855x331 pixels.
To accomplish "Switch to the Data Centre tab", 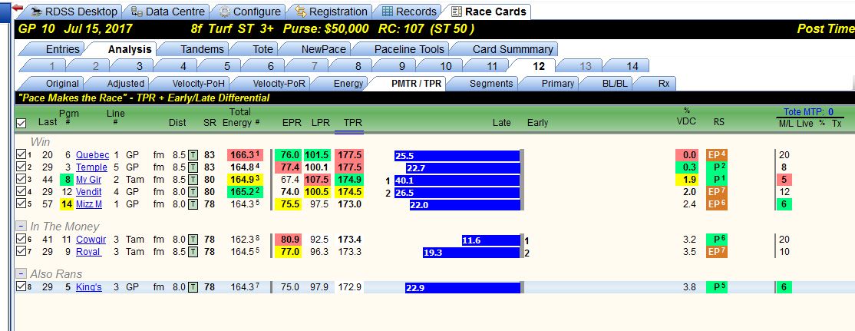I will (x=168, y=12).
